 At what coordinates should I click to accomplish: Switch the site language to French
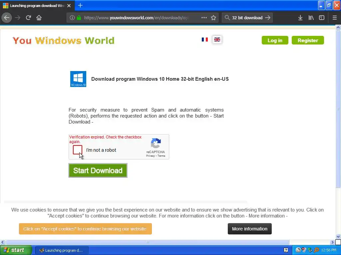pos(205,40)
